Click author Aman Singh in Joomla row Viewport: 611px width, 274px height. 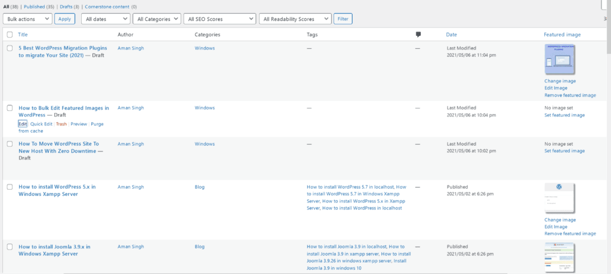(x=131, y=247)
